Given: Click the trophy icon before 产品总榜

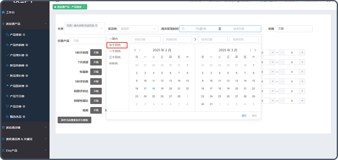Looking at the screenshot, I should click(x=7, y=106).
